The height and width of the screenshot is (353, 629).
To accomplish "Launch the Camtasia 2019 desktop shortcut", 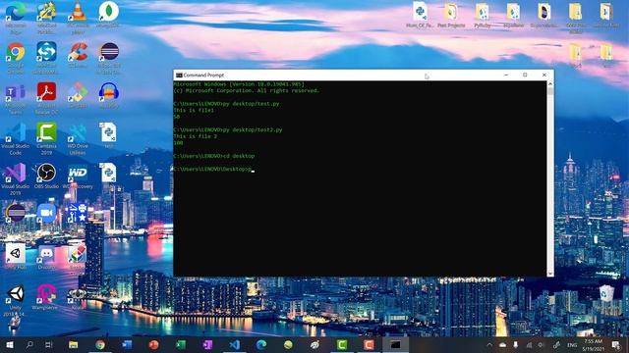I will point(46,138).
